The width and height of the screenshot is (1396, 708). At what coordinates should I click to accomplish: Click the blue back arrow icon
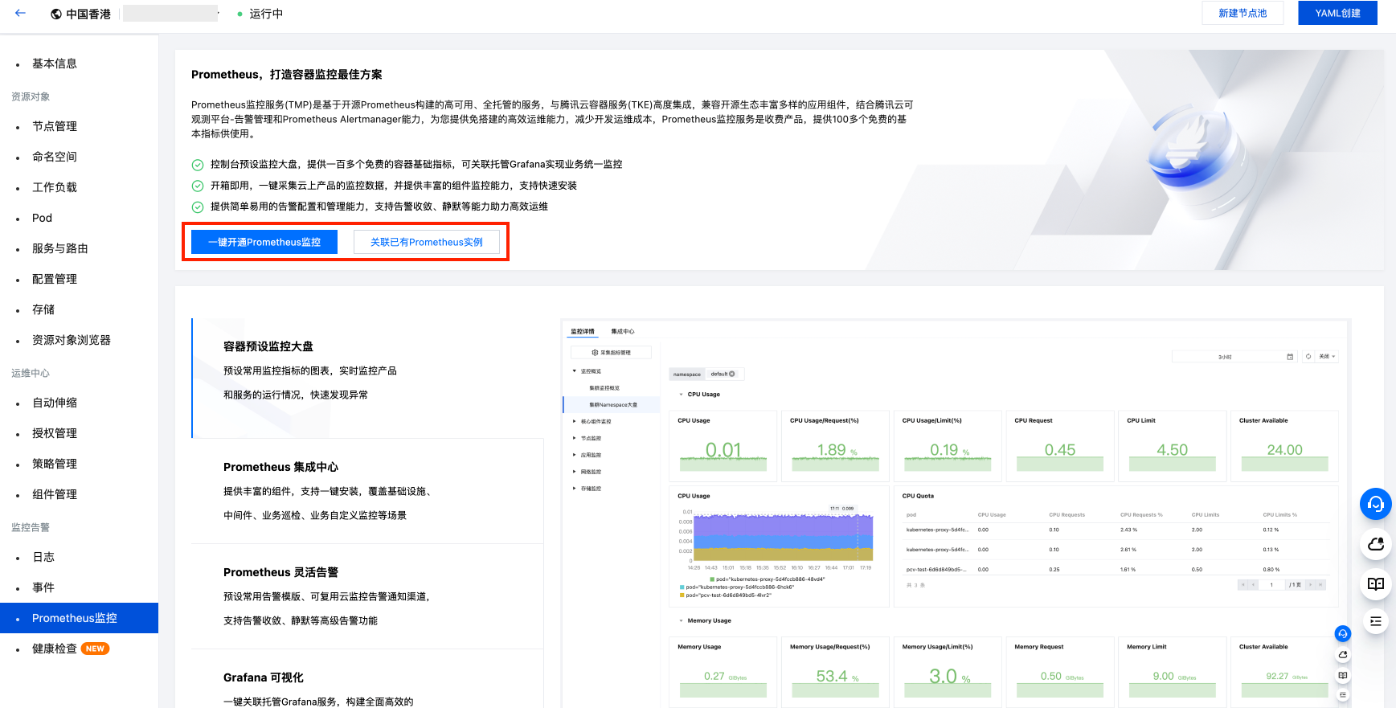pyautogui.click(x=20, y=13)
